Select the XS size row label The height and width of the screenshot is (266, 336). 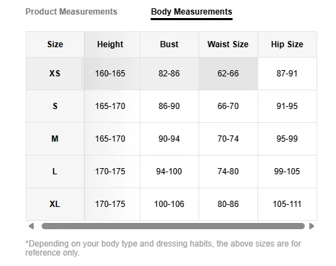[x=55, y=74]
